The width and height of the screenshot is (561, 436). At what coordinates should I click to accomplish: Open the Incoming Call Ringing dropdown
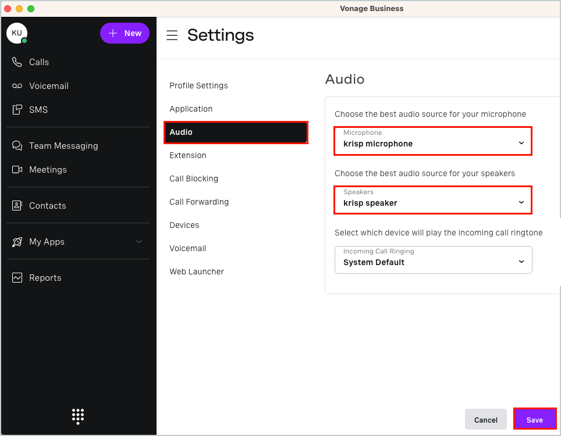click(x=433, y=260)
